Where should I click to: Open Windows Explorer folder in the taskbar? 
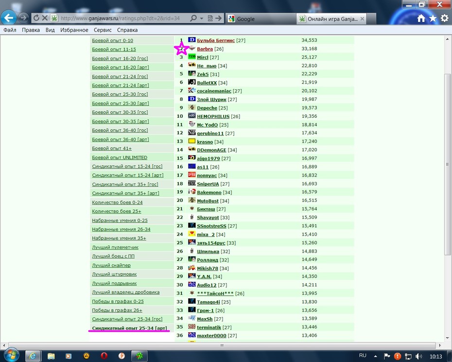(51, 356)
